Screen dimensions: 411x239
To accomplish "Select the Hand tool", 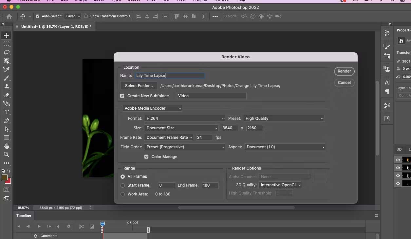I will 7,146.
